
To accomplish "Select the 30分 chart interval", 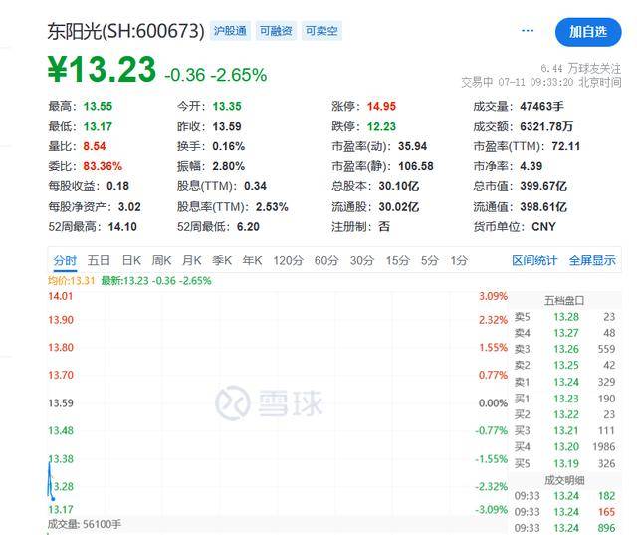I will [x=362, y=260].
